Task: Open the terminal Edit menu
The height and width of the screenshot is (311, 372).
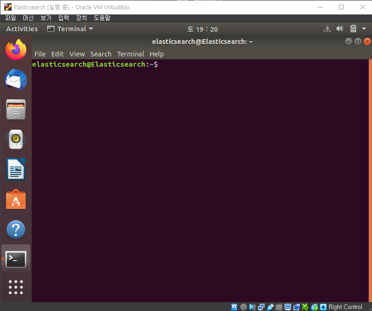Action: click(57, 54)
